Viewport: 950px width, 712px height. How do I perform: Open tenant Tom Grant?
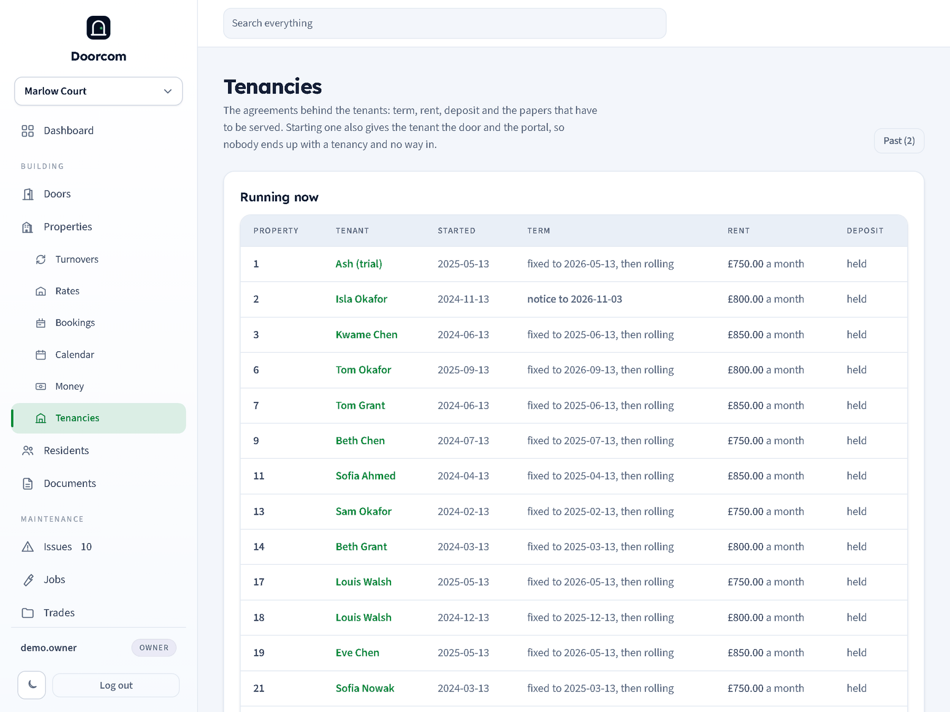pyautogui.click(x=360, y=405)
